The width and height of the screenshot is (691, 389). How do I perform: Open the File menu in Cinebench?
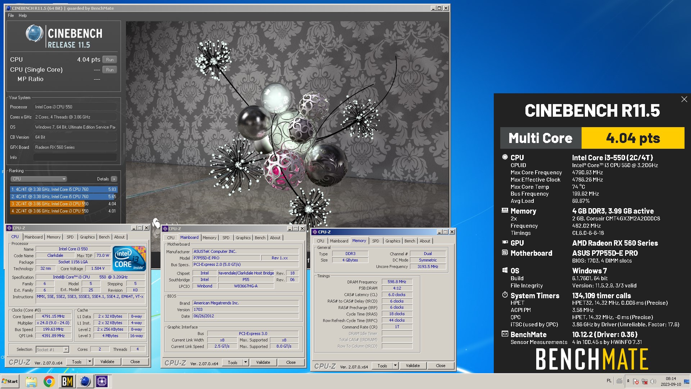tap(11, 15)
